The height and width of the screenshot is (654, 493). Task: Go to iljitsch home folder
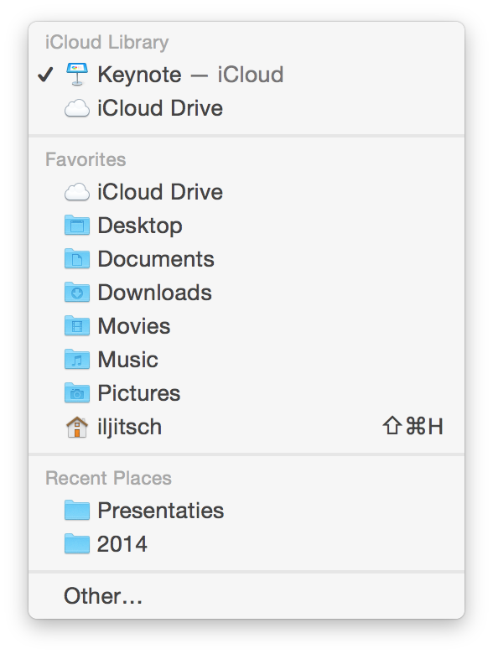tap(246, 427)
